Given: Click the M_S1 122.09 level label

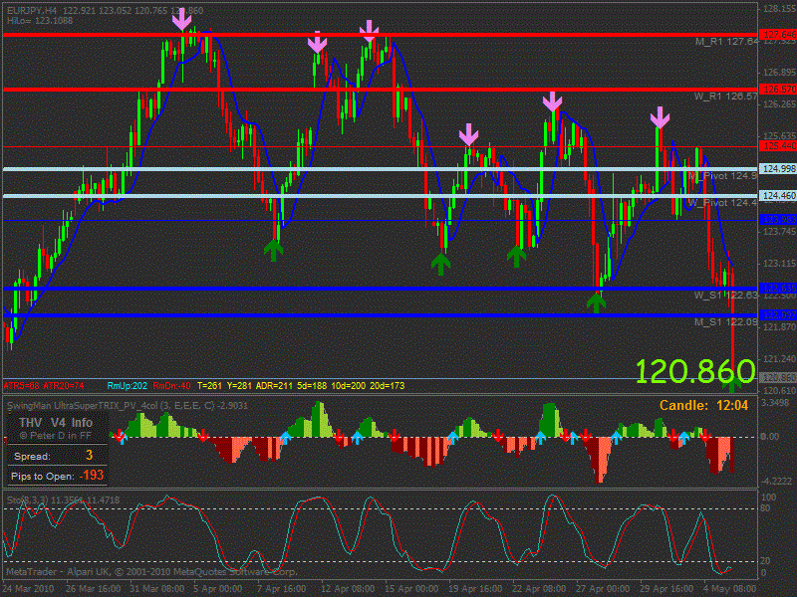Looking at the screenshot, I should coord(726,322).
